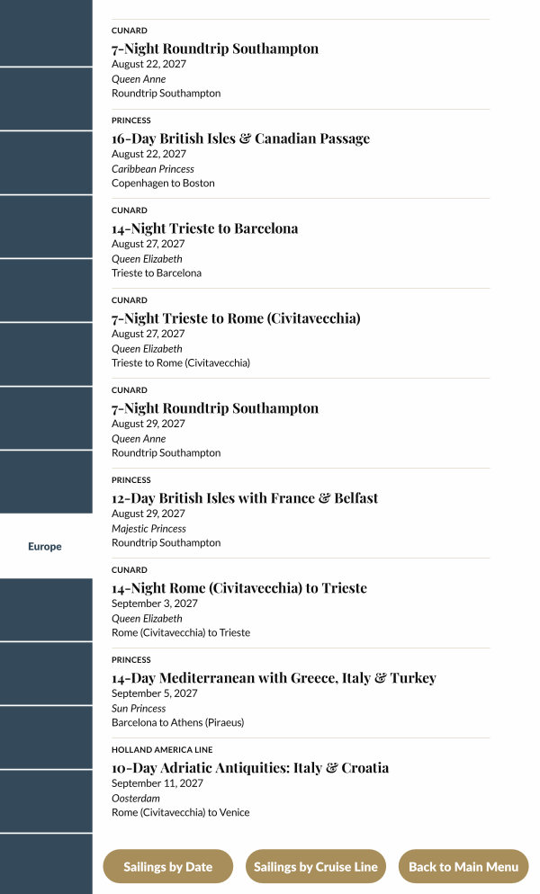The width and height of the screenshot is (540, 894).
Task: Go Back to Main Menu
Action: [463, 867]
